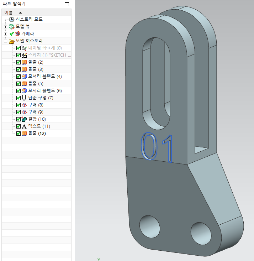Image resolution: width=254 pixels, height=261 pixels.
Task: Click the Text (11) feature icon
Action: tap(24, 126)
